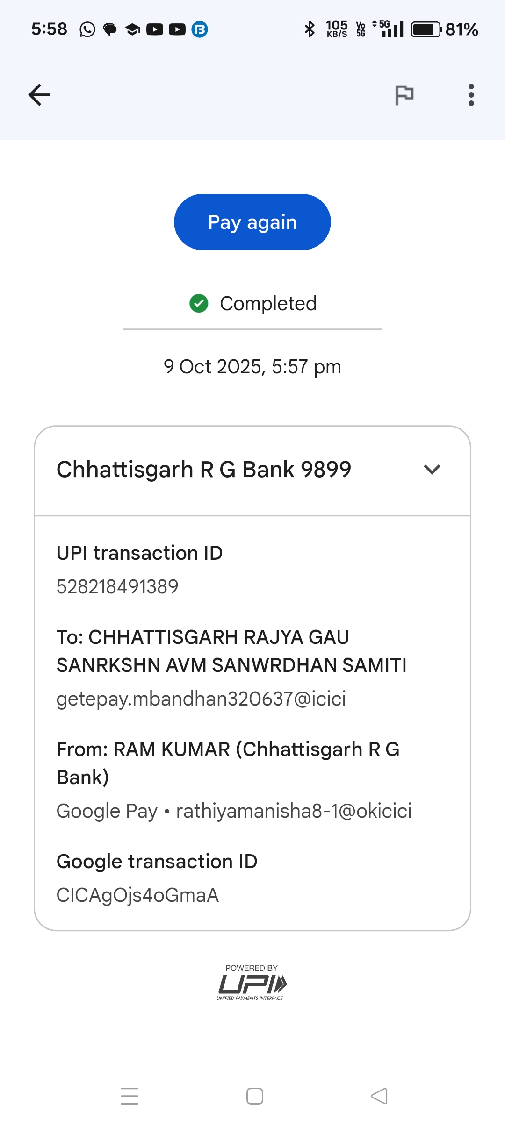The width and height of the screenshot is (505, 1127).
Task: Tap the green Completed checkmark icon
Action: [199, 303]
